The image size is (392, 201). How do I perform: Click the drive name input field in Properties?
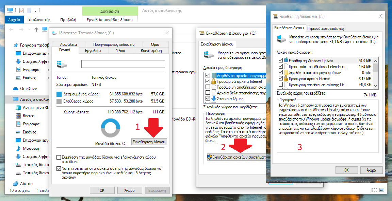(123, 64)
